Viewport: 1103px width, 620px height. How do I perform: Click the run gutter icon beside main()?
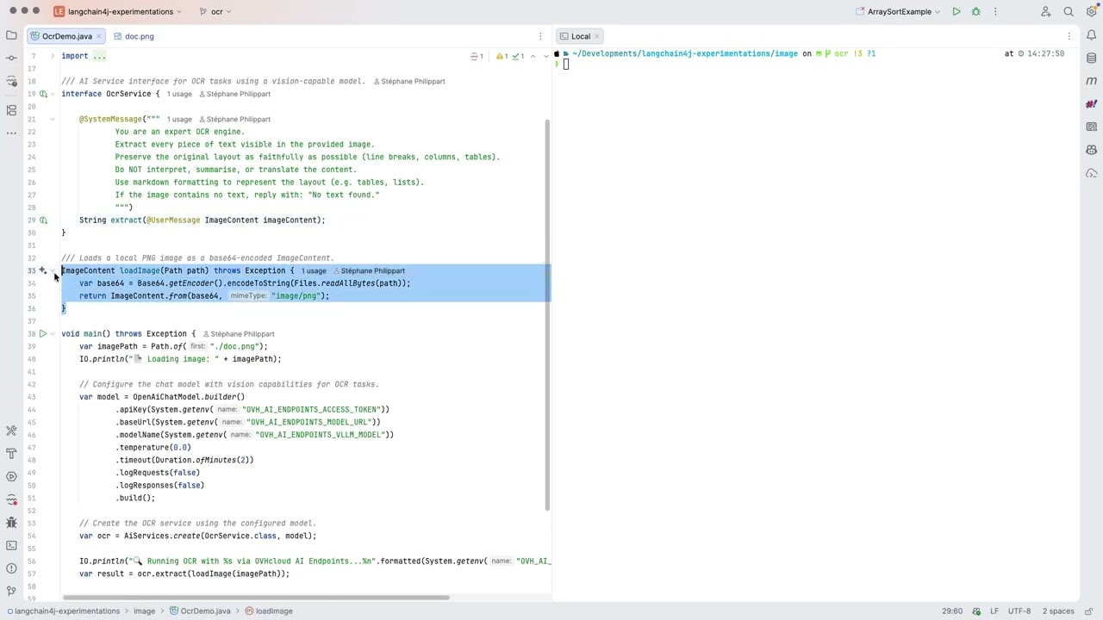pos(43,333)
